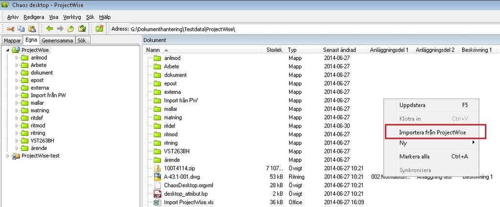500x207 pixels.
Task: Click the Paste clipboard icon
Action: [32, 29]
